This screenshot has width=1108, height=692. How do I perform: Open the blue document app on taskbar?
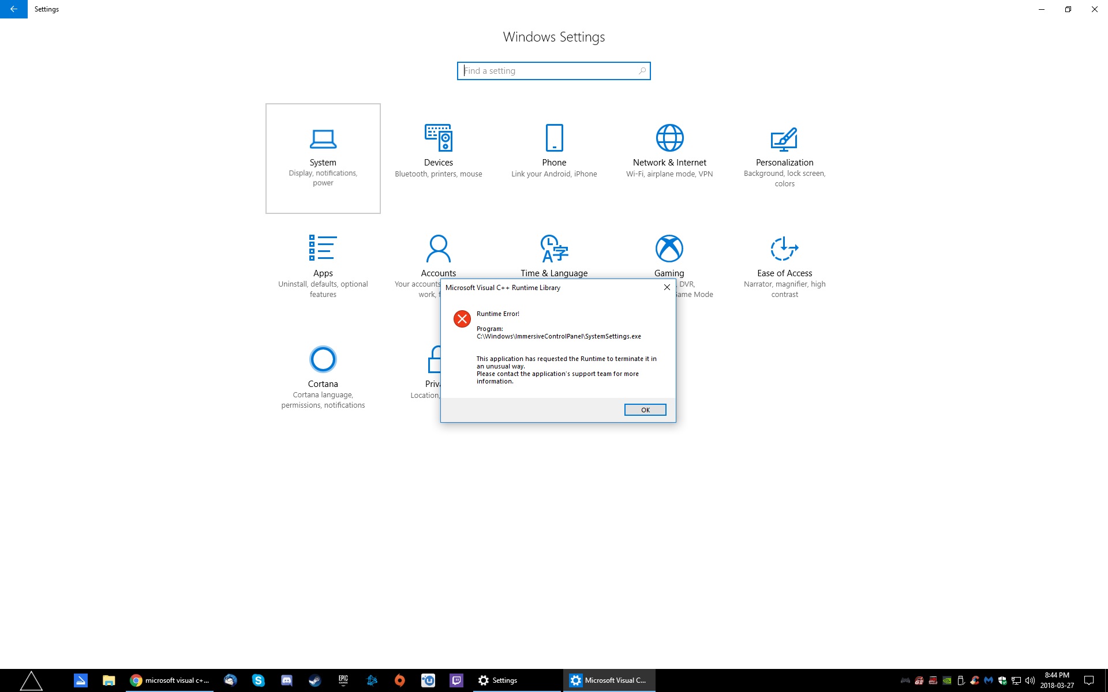coord(80,680)
